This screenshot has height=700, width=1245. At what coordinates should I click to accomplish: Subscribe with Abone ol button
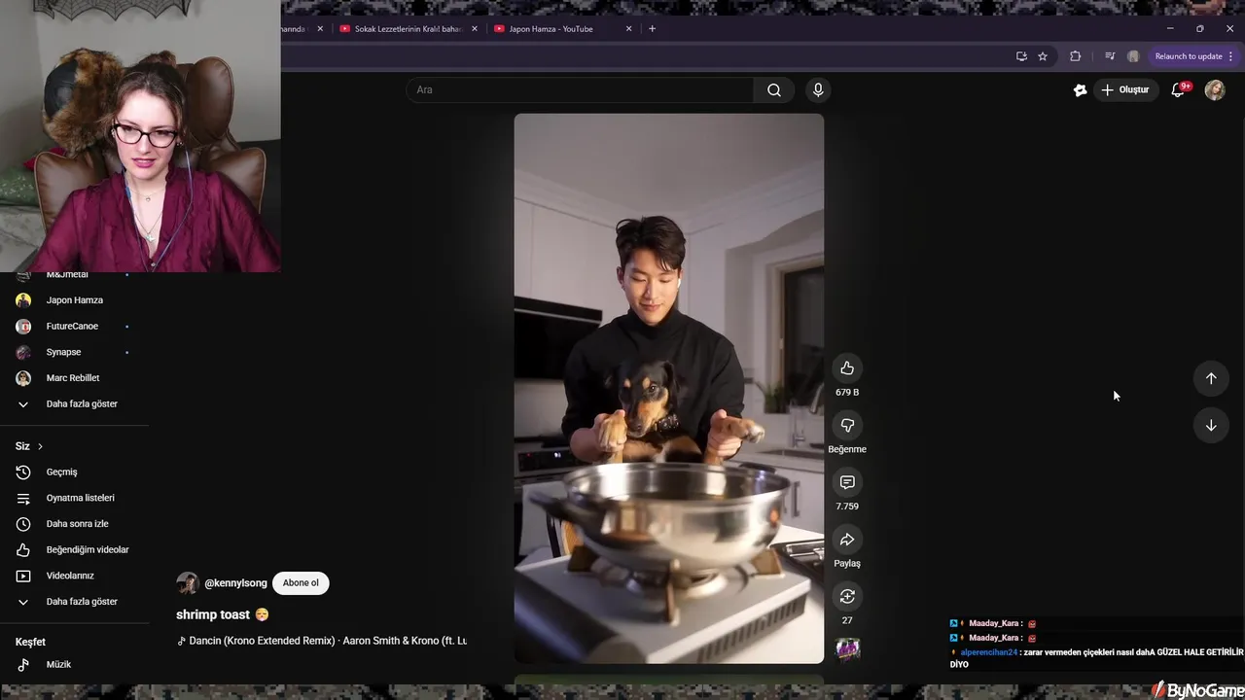click(301, 583)
